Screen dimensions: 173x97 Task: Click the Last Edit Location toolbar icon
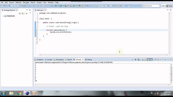click(115, 6)
